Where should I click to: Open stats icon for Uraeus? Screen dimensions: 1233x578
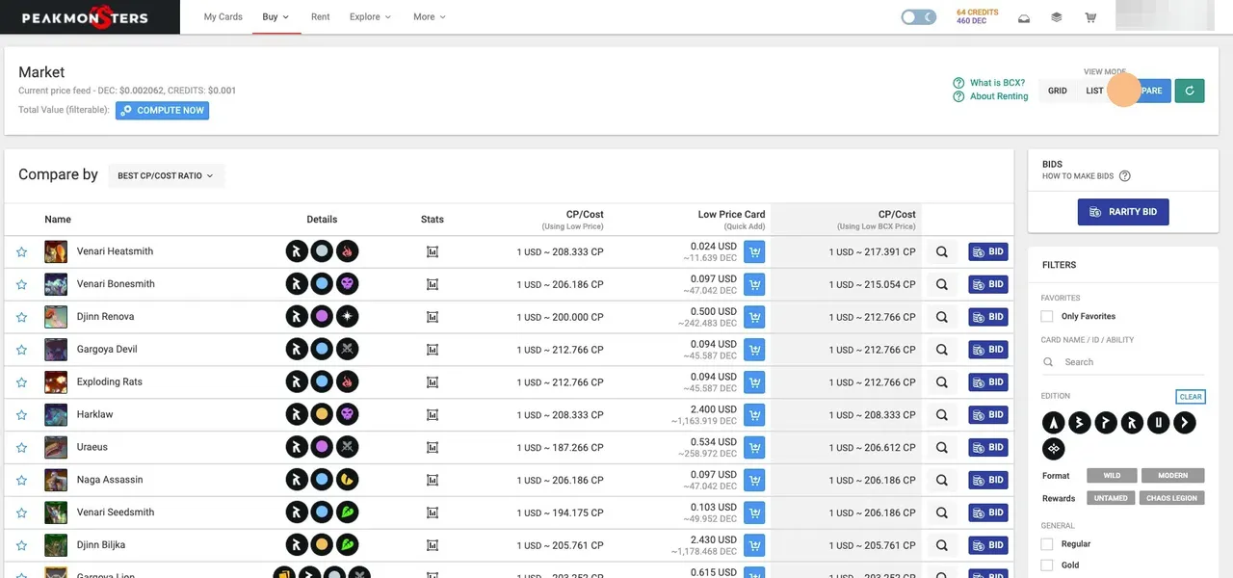(433, 447)
